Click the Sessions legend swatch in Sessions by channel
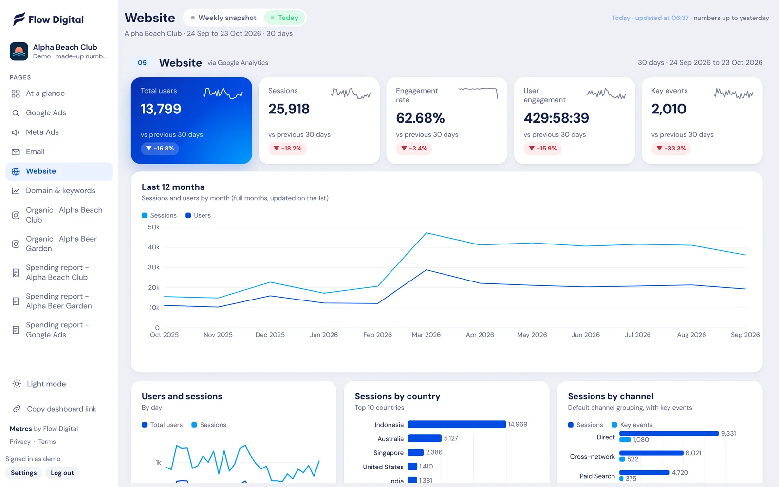The width and height of the screenshot is (779, 487). tap(571, 425)
